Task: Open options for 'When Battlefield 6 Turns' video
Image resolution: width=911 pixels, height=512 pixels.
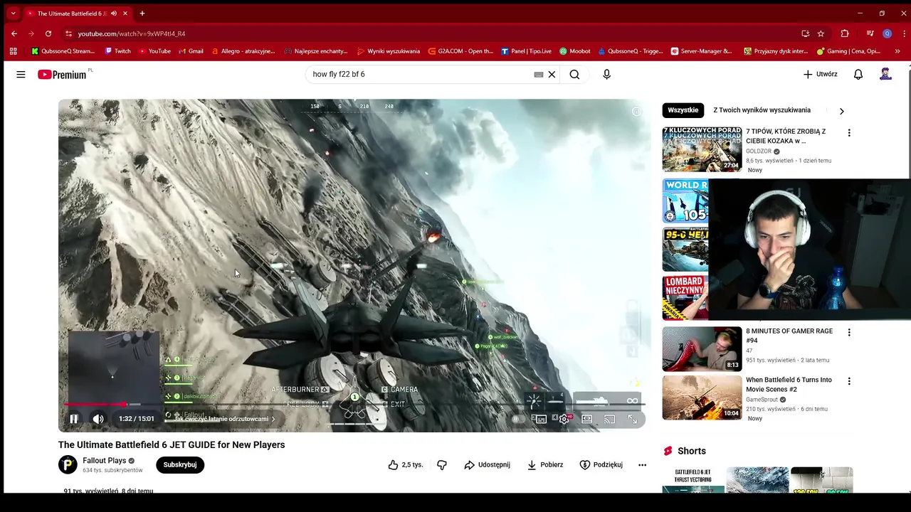Action: [848, 381]
